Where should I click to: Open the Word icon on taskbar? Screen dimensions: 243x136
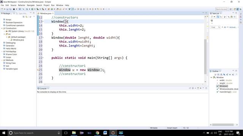105,133
